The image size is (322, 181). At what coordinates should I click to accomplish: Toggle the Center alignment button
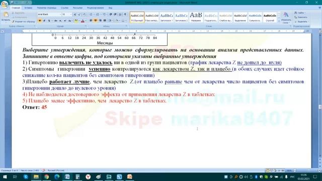pos(96,21)
